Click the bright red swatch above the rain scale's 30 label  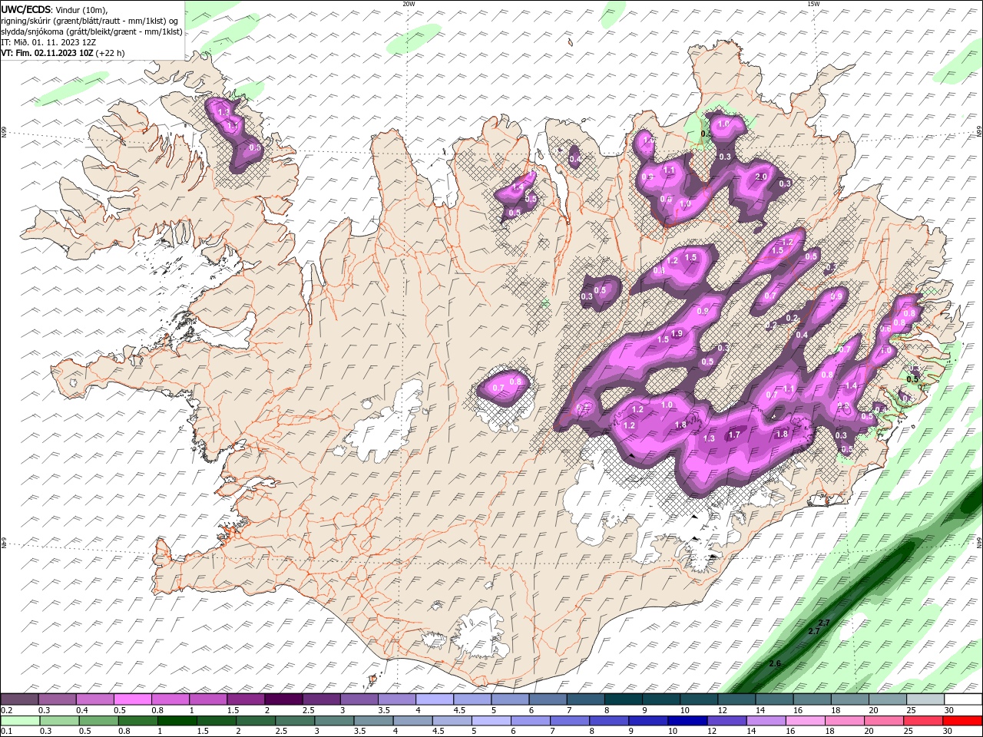[962, 721]
